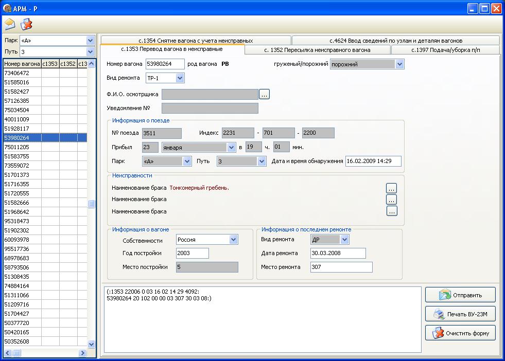This screenshot has height=361, width=505.
Task: Select с.1353 Перевод вагона в неисправные tab
Action: pyautogui.click(x=172, y=49)
